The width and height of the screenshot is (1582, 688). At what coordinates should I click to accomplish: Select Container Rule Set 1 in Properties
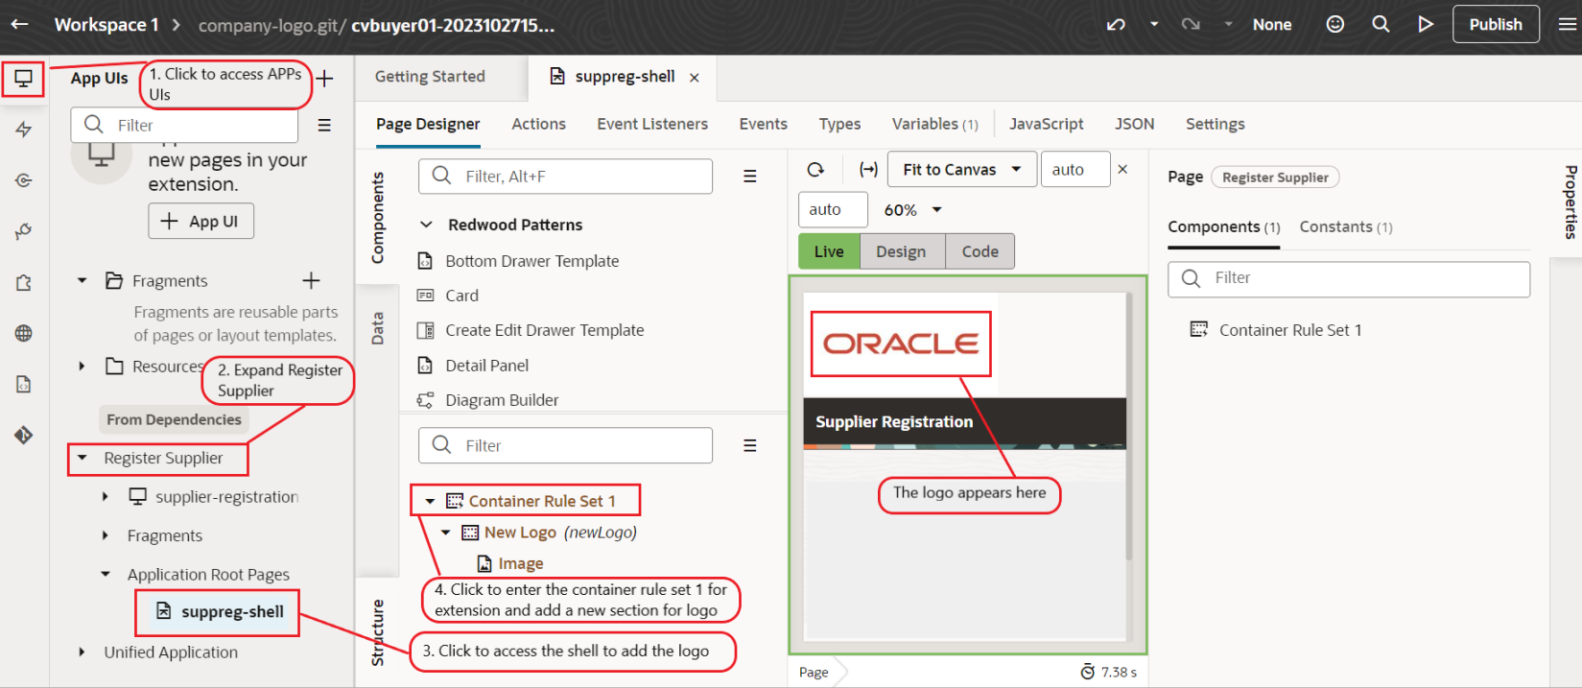(x=1289, y=330)
